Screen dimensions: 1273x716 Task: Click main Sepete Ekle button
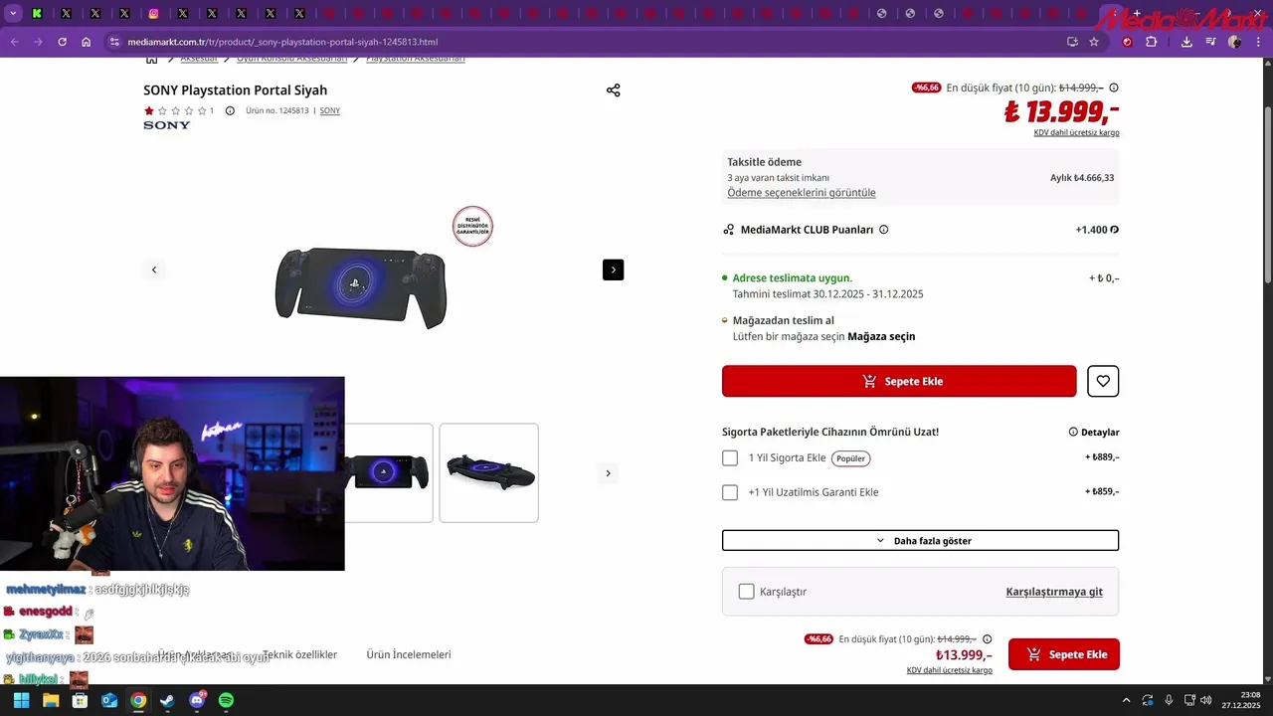[899, 381]
